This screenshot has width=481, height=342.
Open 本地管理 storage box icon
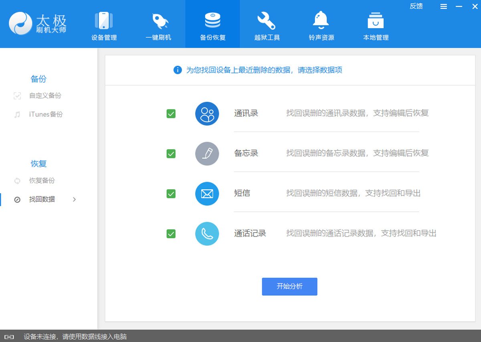[x=376, y=21]
